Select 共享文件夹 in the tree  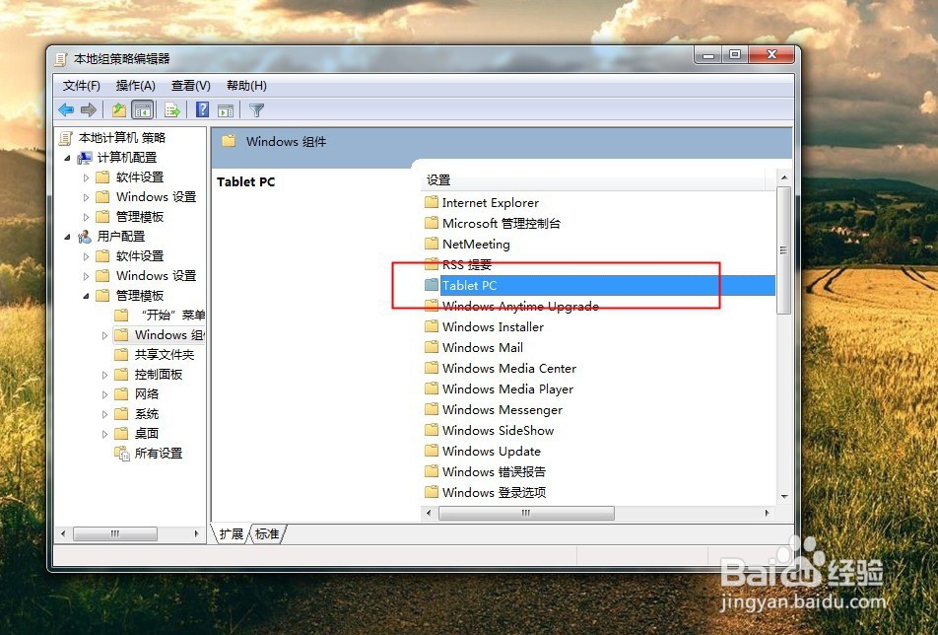[x=165, y=355]
